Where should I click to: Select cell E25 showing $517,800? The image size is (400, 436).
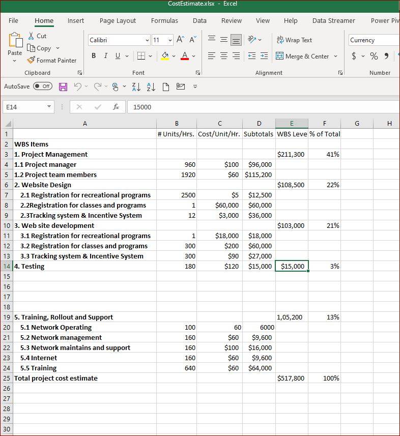pyautogui.click(x=292, y=378)
